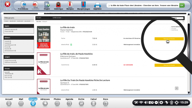The height and width of the screenshot is (108, 192).
Task: Open the Mail application
Action: point(21,102)
